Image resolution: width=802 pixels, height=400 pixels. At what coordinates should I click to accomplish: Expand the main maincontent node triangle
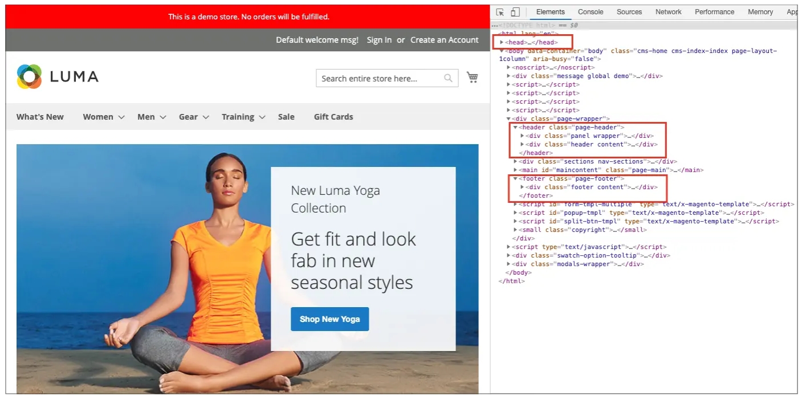pyautogui.click(x=515, y=170)
